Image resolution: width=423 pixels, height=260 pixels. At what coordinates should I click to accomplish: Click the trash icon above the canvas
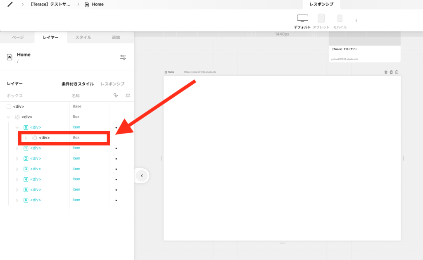386,72
